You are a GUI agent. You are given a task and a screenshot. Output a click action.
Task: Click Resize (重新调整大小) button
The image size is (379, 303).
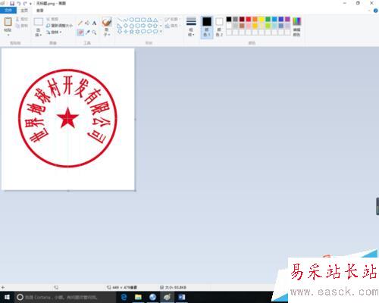[x=60, y=26]
